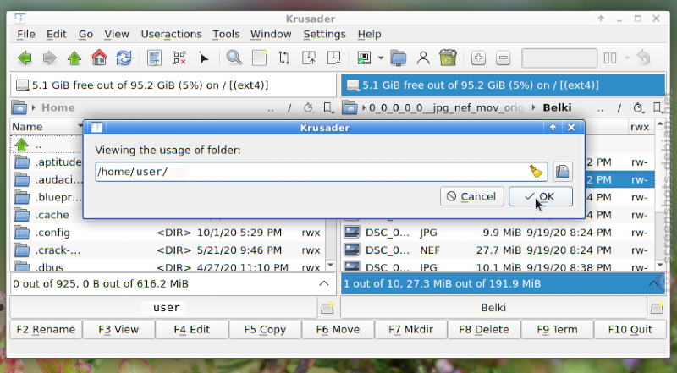Open the left panel bookmarks icon
Screen dimensions: 677x373
(x=328, y=107)
